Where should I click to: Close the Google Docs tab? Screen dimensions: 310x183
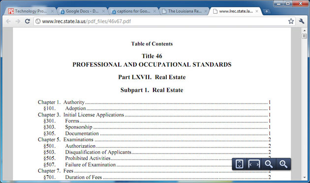(x=103, y=11)
